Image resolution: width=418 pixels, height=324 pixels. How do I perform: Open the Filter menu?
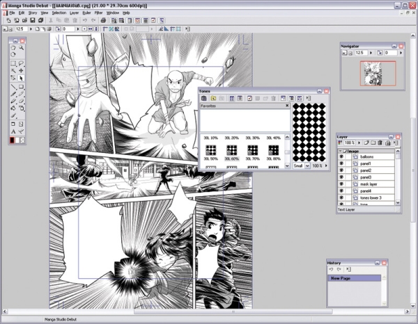coord(99,13)
